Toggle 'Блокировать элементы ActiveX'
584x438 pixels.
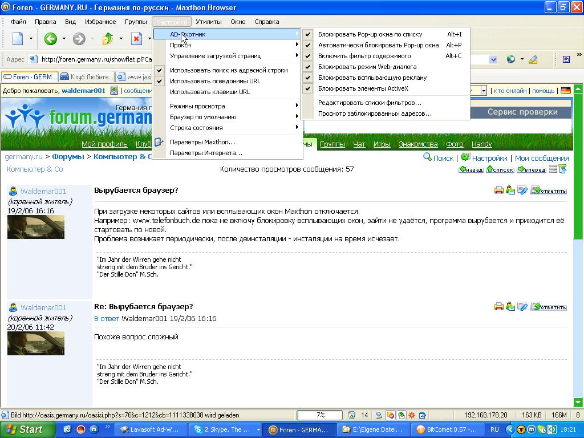pos(385,88)
